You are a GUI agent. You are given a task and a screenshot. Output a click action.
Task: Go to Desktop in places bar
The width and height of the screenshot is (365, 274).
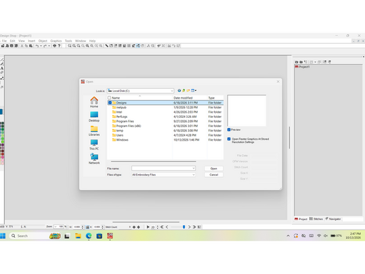(94, 117)
